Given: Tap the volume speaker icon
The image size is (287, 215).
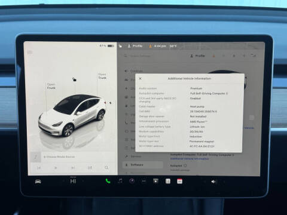Looking at the screenshot, I should 213,182.
